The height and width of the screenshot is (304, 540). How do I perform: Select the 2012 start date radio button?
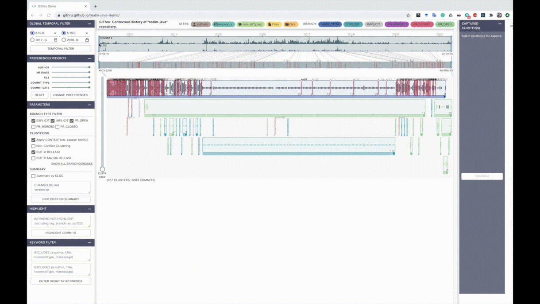coord(32,40)
